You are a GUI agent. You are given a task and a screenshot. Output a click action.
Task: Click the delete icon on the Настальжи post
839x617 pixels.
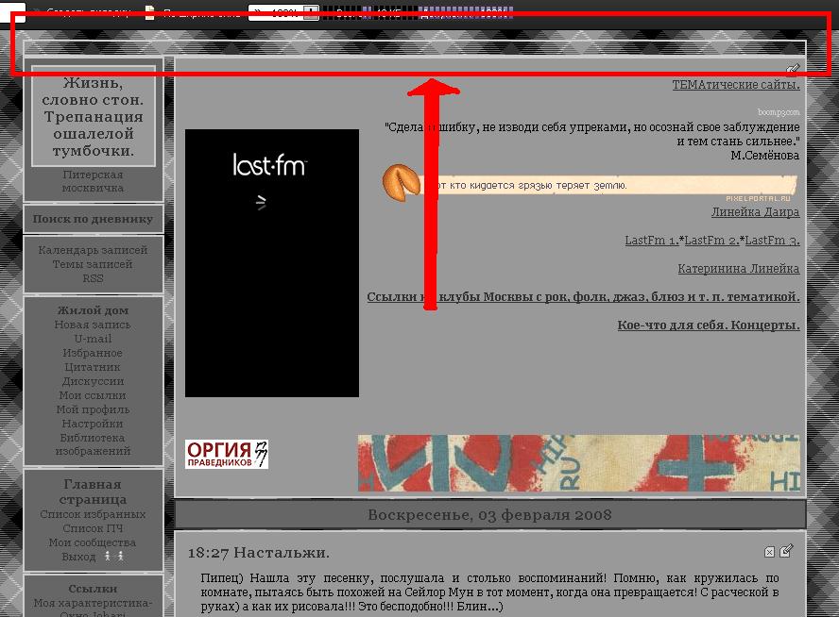click(x=769, y=552)
